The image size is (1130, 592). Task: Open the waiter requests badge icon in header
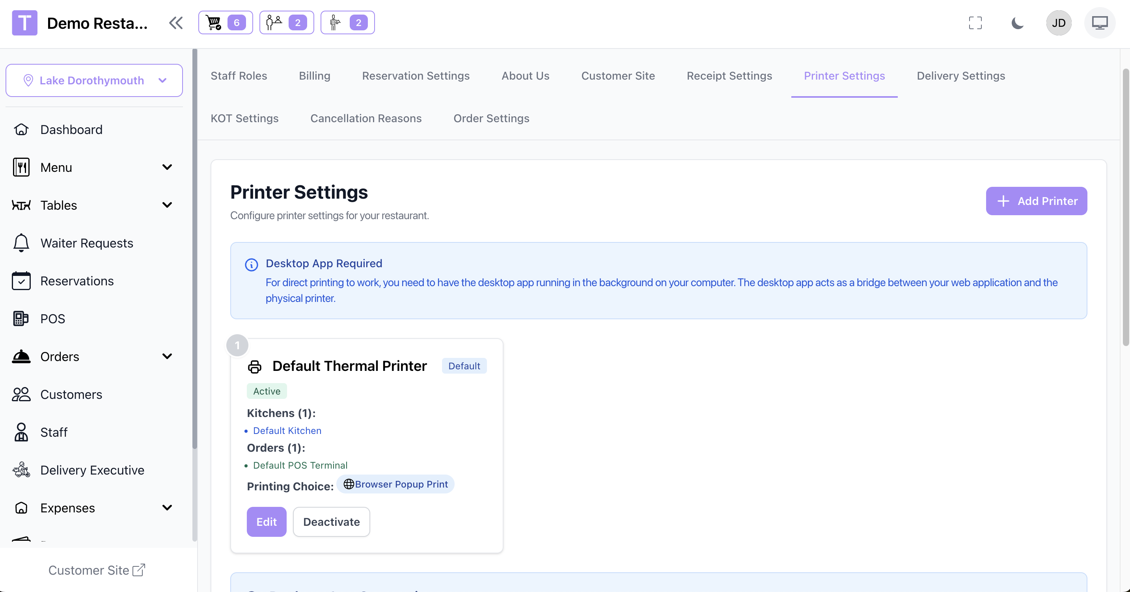pyautogui.click(x=347, y=22)
